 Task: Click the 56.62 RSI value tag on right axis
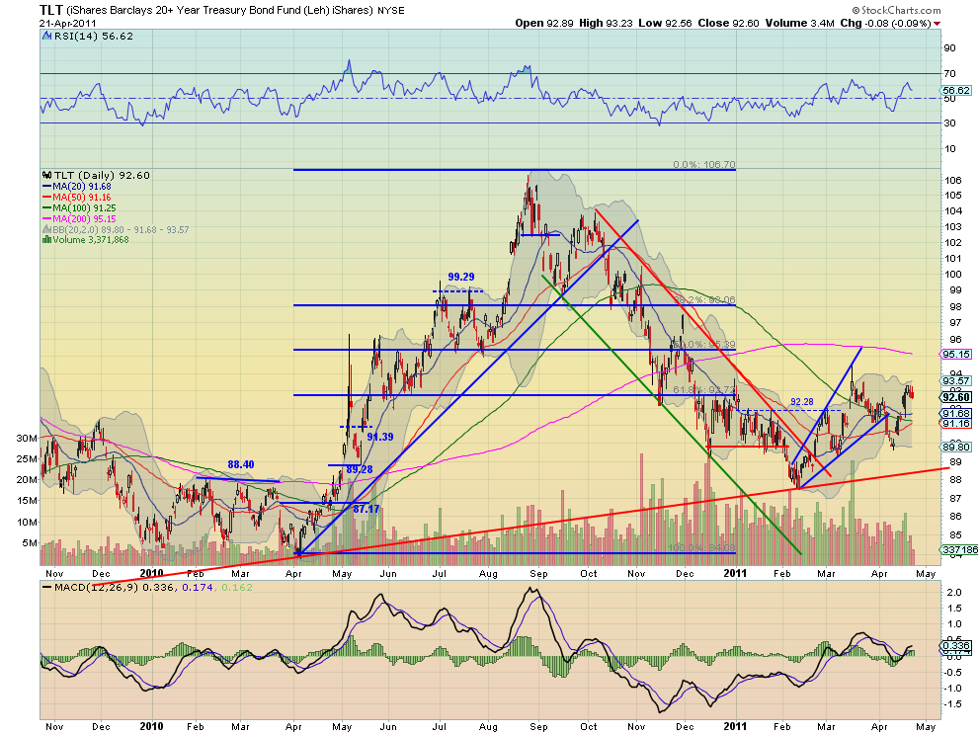coord(956,91)
